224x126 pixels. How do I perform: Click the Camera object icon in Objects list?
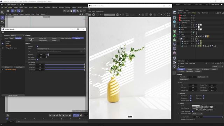coord(180,32)
